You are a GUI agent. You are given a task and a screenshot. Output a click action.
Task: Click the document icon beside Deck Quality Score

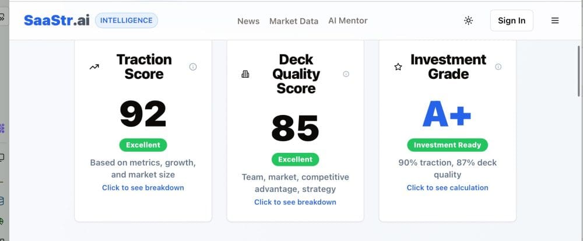(245, 74)
